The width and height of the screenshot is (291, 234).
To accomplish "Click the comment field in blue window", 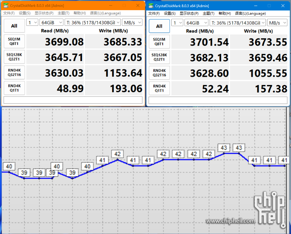I will [218, 100].
